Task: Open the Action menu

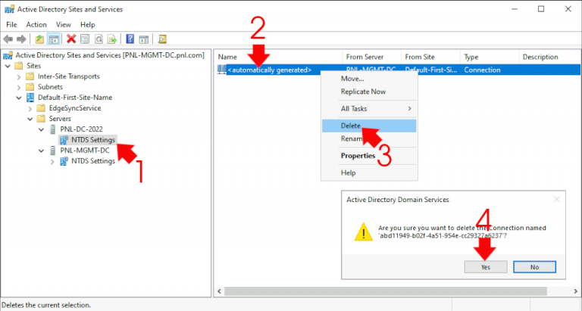Action: (x=36, y=24)
